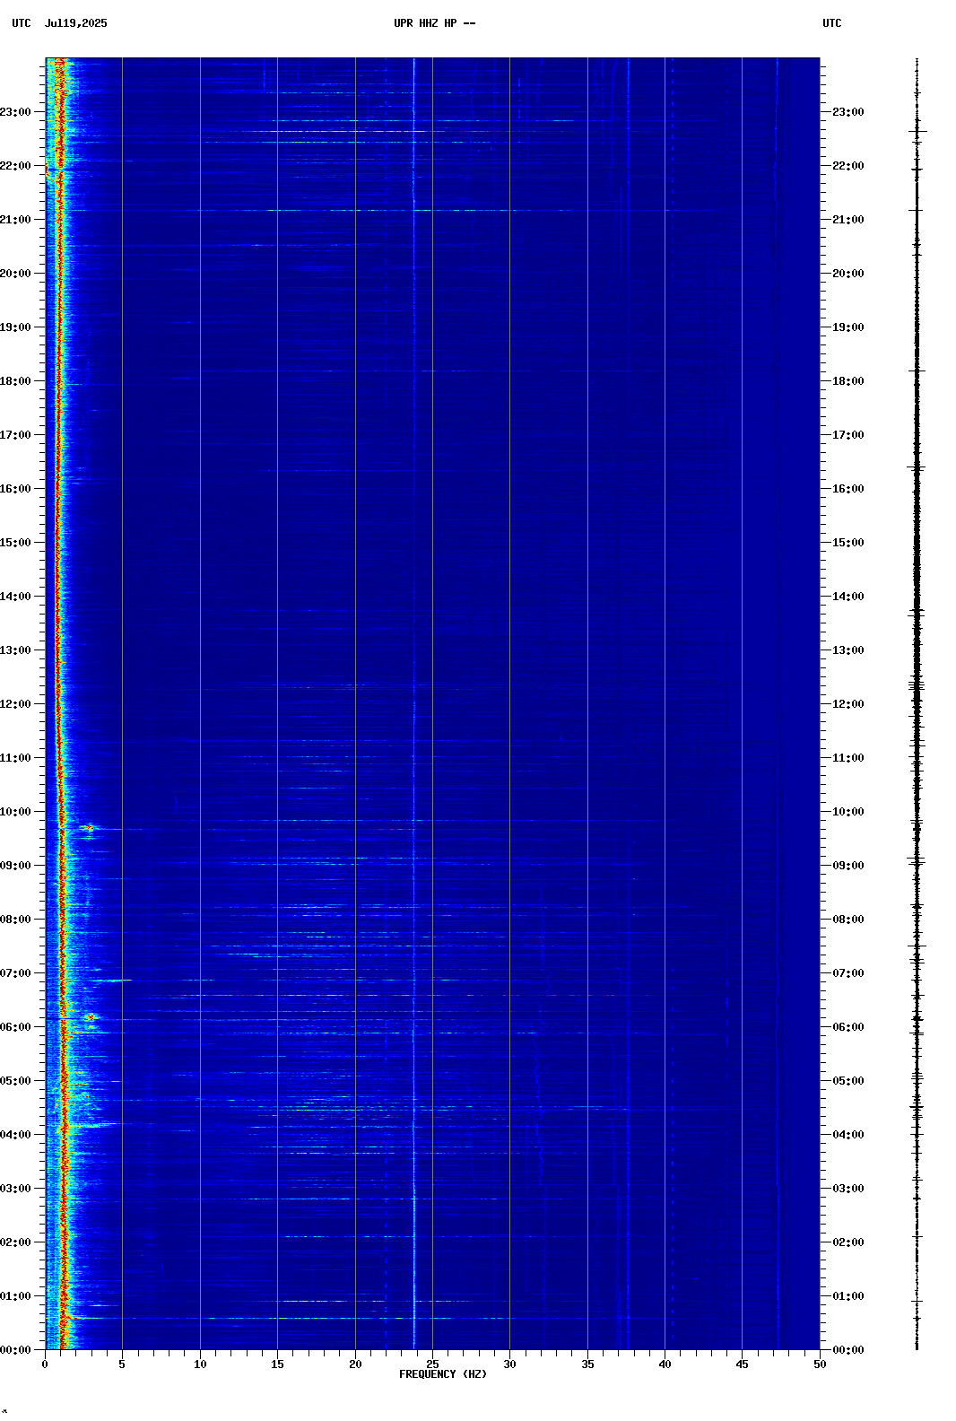Screen dimensions: 956x1421
Task: Click the "40" tick label on the frequency axis
Action: pos(665,1364)
